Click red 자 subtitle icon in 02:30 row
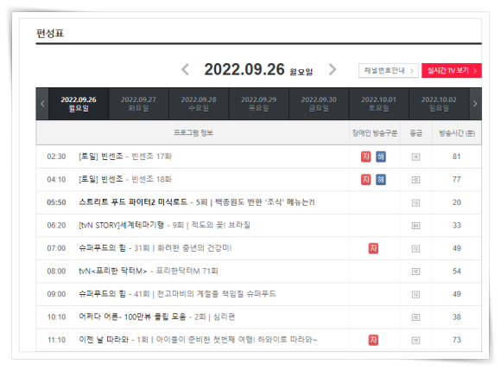Image resolution: width=501 pixels, height=371 pixels. [366, 157]
